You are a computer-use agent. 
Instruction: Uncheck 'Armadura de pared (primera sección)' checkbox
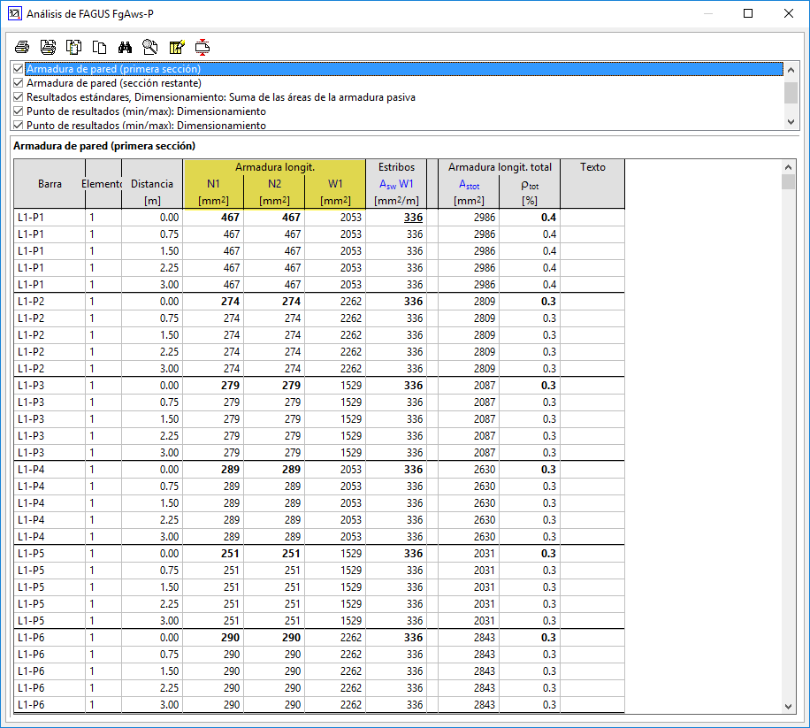19,69
